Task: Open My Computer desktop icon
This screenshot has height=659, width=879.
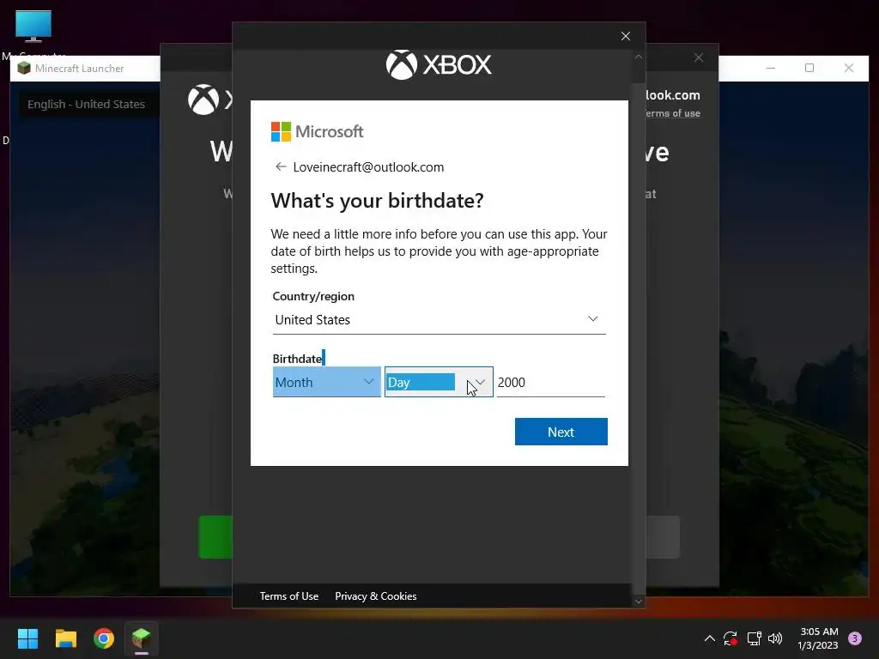Action: [x=33, y=33]
